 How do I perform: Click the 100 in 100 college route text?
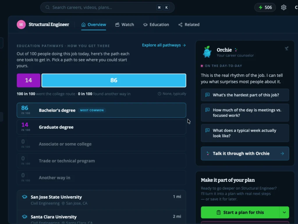click(46, 94)
